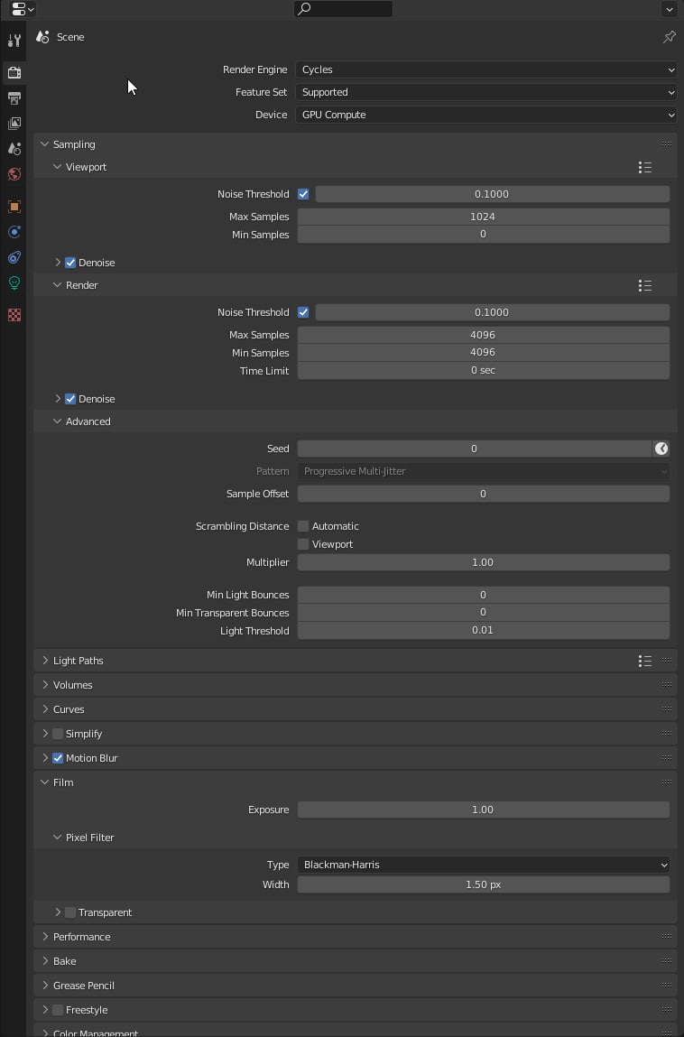Viewport: 684px width, 1037px height.
Task: Open the options dropdown at top right
Action: pos(669,9)
